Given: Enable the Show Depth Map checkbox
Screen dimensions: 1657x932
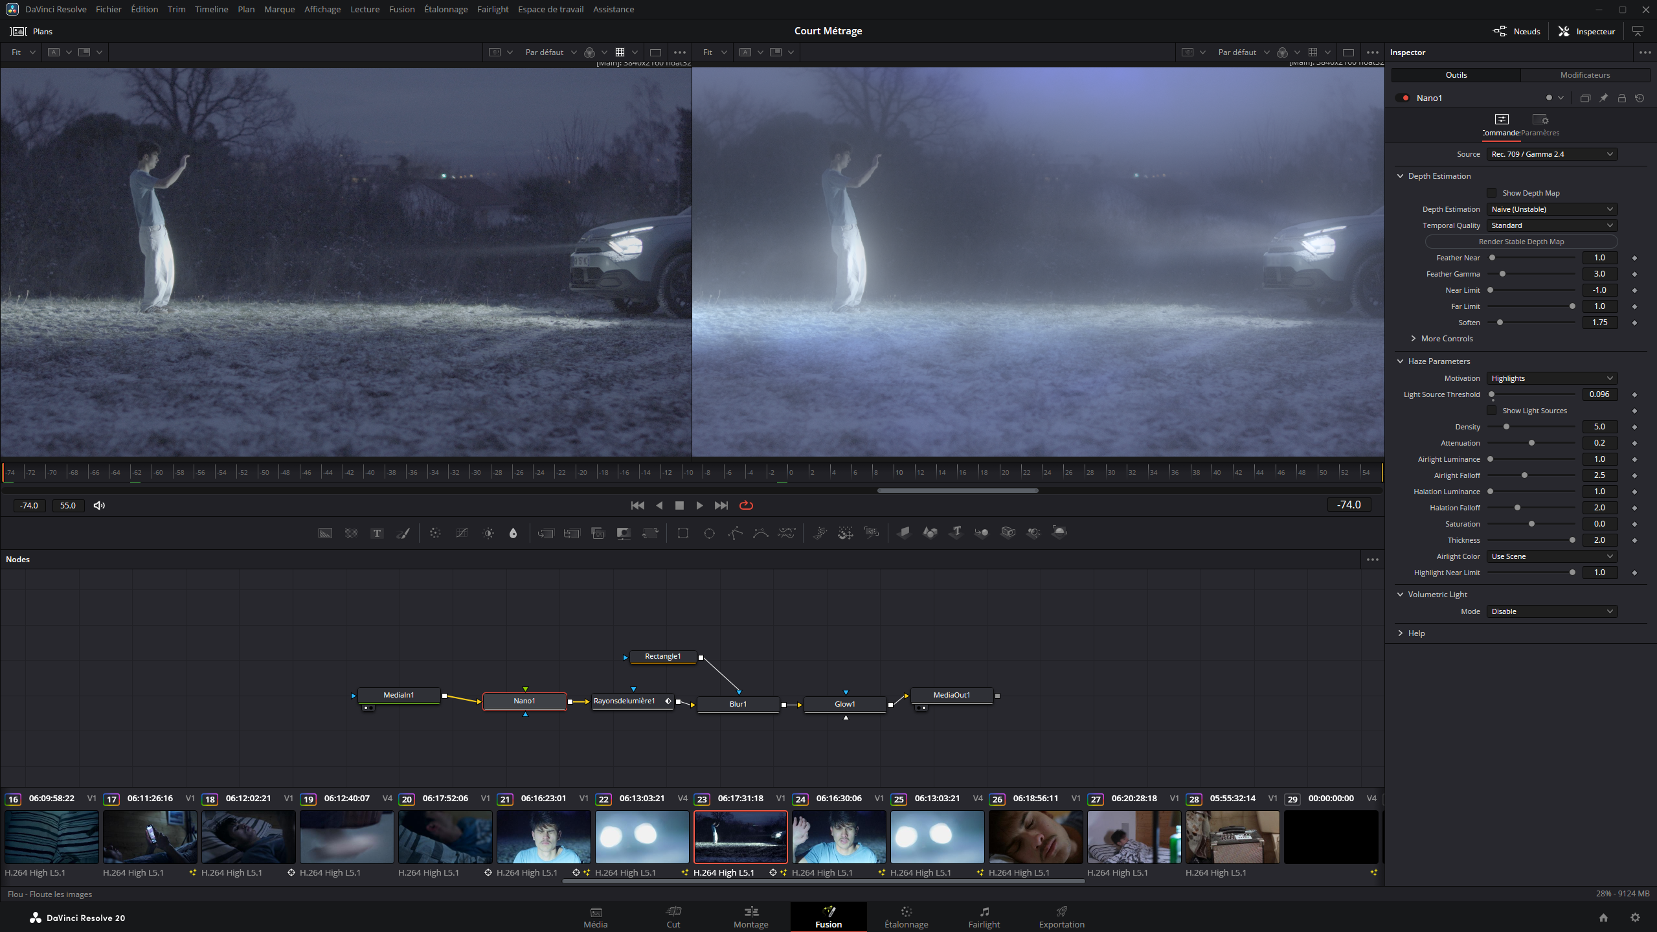Looking at the screenshot, I should [1491, 193].
